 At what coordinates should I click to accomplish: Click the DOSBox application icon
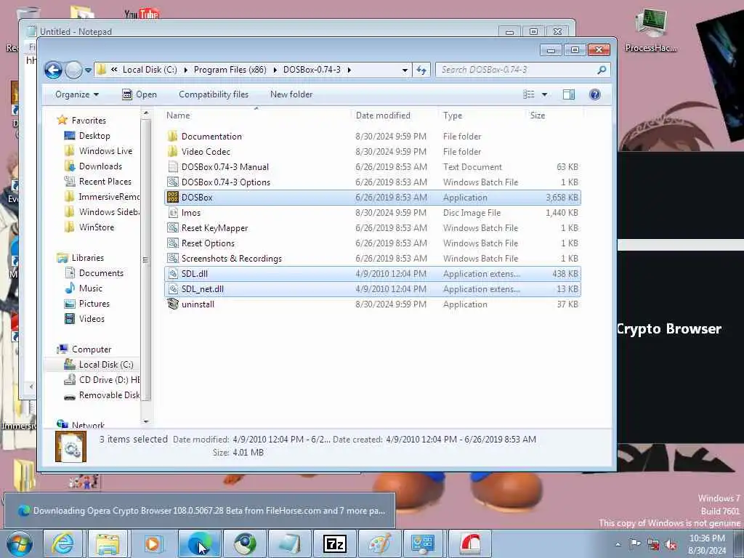[x=173, y=198]
